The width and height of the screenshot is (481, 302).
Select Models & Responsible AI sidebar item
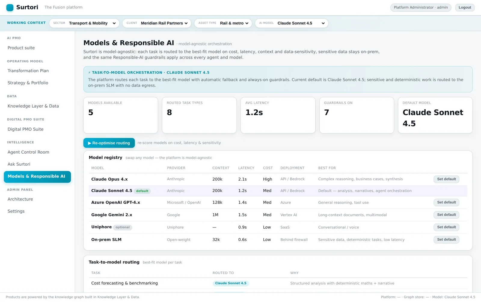pos(37,177)
